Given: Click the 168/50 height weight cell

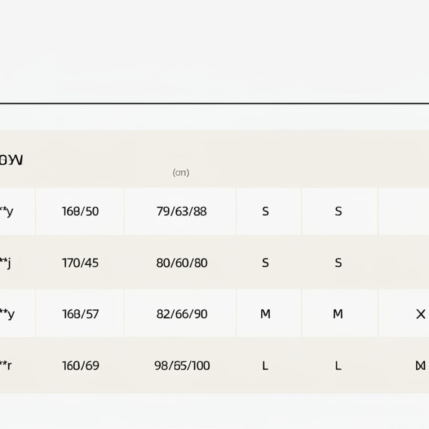Looking at the screenshot, I should (80, 211).
